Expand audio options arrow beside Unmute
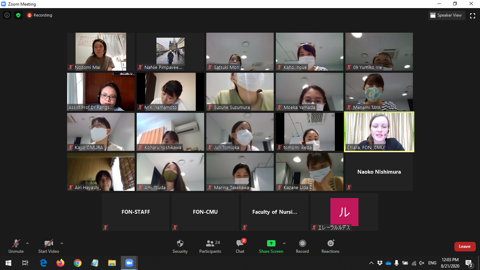The width and height of the screenshot is (480, 270). point(27,243)
